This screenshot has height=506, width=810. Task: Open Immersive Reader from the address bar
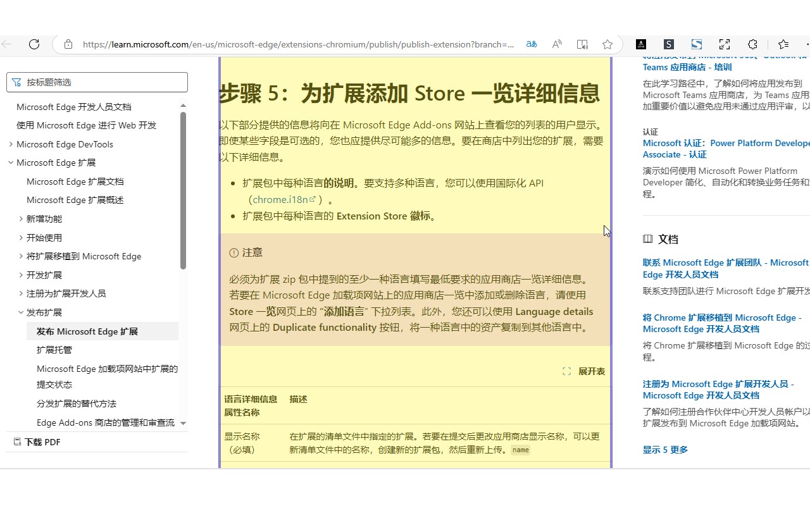click(x=582, y=44)
